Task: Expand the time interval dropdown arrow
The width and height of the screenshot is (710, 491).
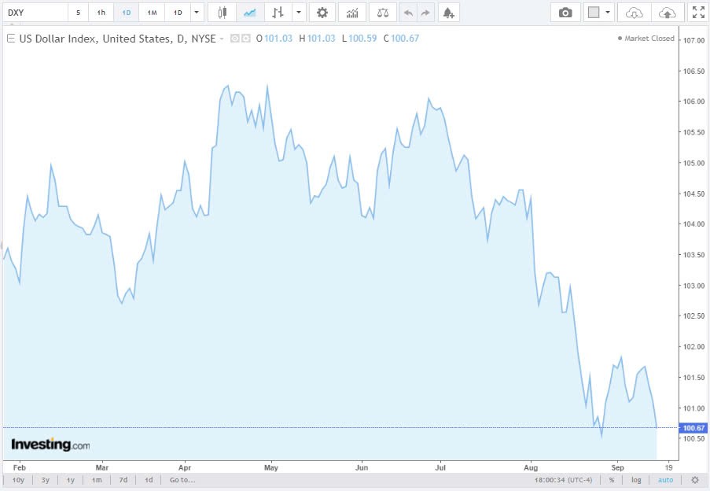Action: coord(196,13)
